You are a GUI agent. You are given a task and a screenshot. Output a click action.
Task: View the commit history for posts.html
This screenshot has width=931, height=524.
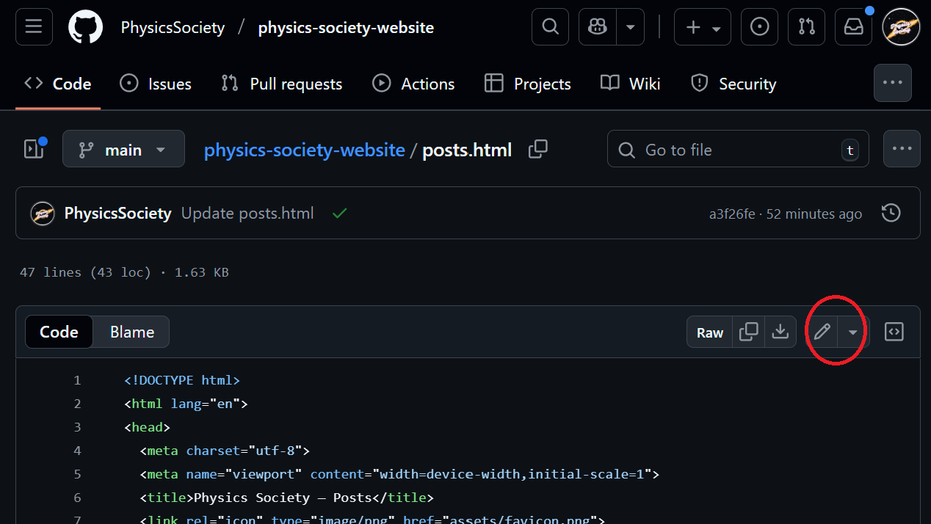(x=891, y=213)
